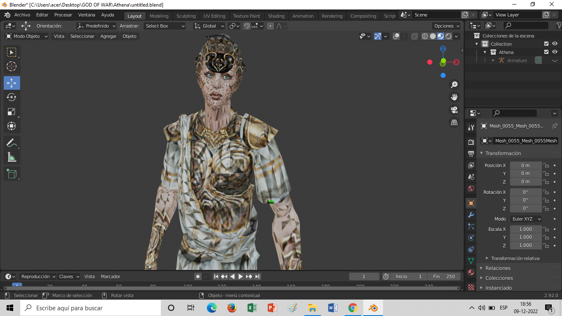Image resolution: width=562 pixels, height=316 pixels.
Task: Open the World properties tab
Action: [471, 188]
